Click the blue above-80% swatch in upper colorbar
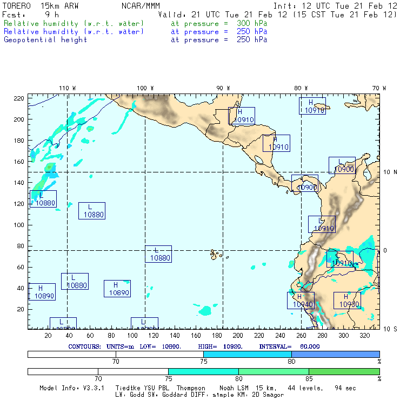The image size is (400, 400). click(336, 354)
